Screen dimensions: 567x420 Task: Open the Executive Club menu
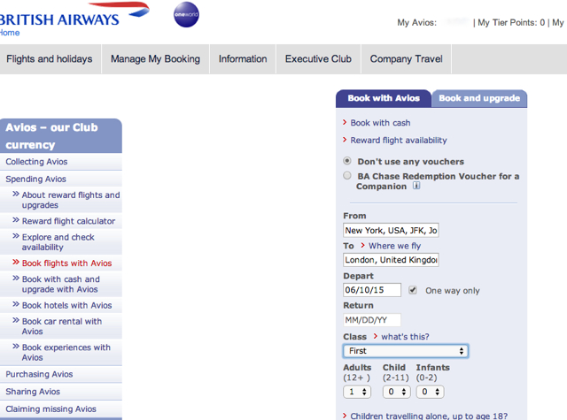click(318, 59)
